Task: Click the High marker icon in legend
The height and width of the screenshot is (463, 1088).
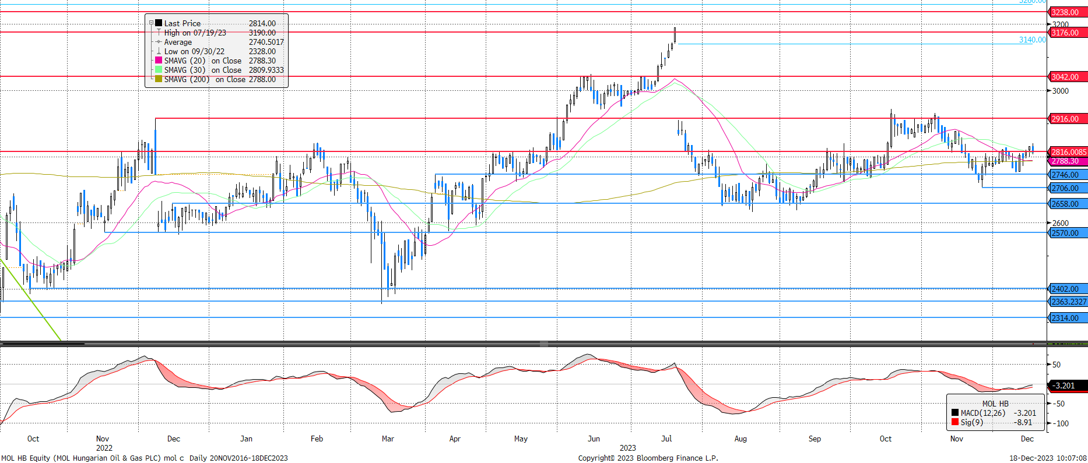Action: click(159, 33)
